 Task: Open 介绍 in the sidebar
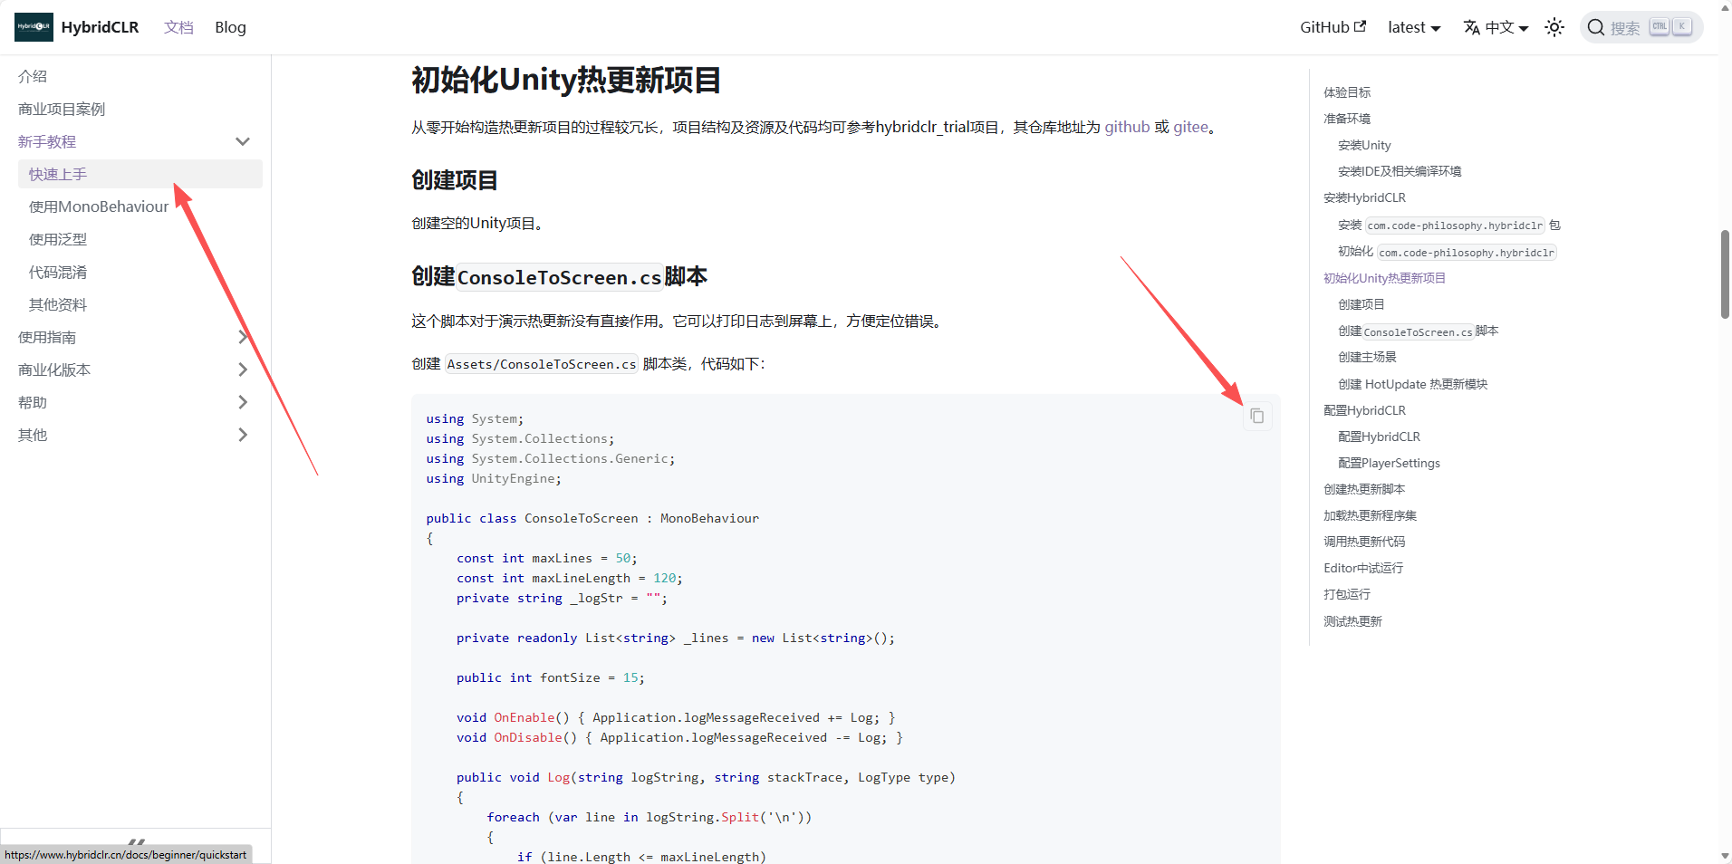[x=33, y=76]
